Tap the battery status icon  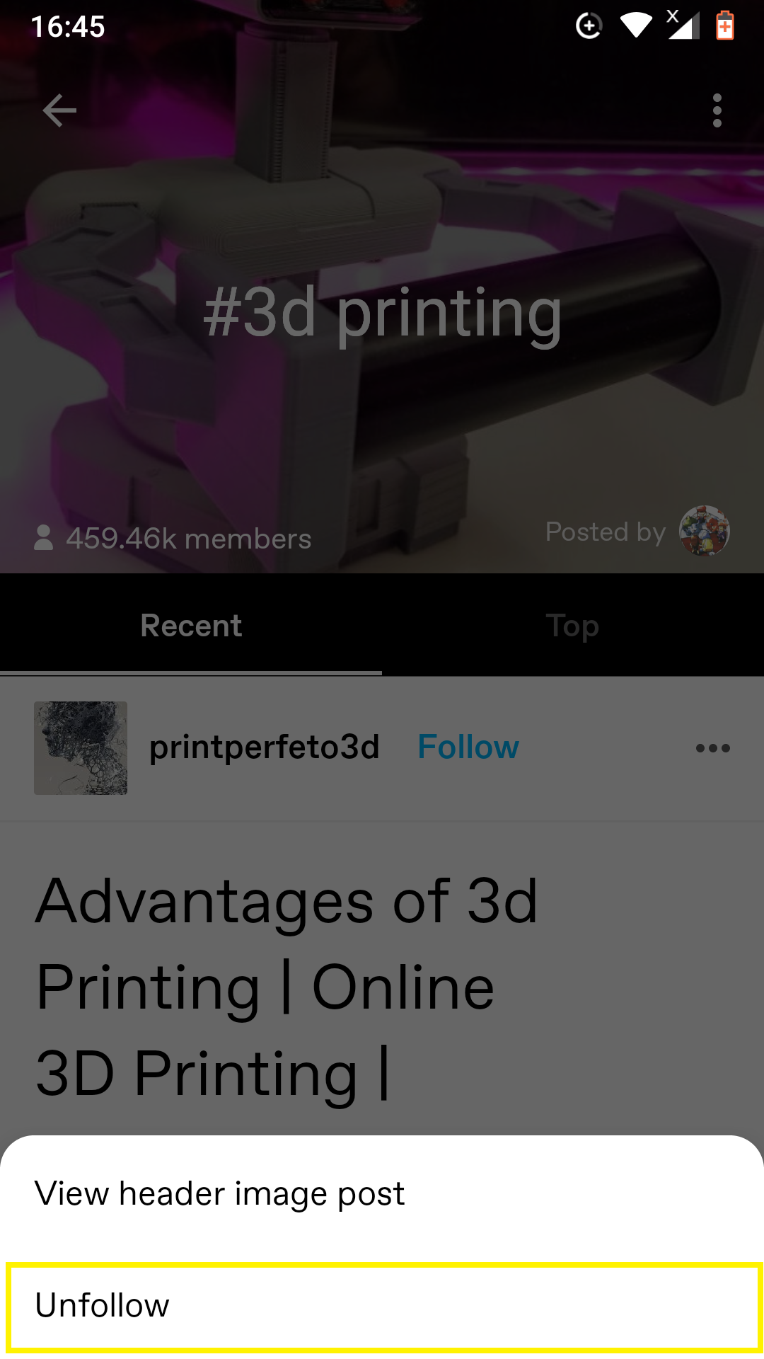pyautogui.click(x=725, y=25)
